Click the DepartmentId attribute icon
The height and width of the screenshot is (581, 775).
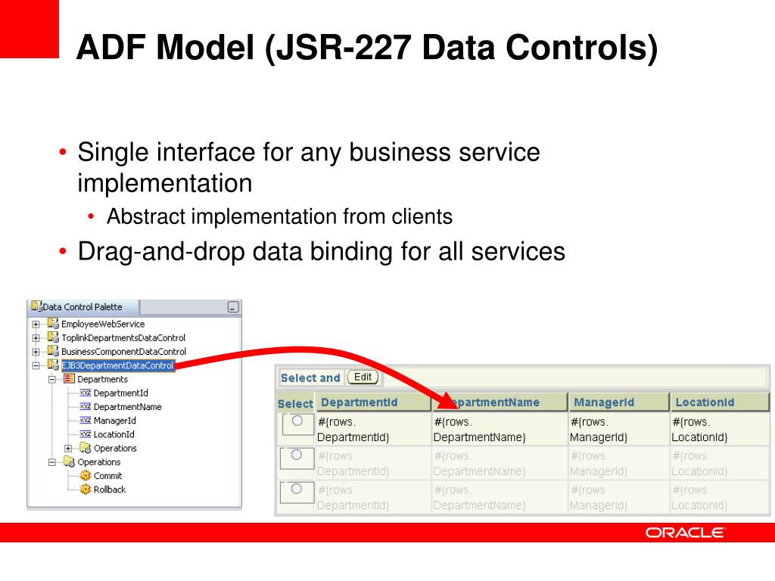click(86, 393)
